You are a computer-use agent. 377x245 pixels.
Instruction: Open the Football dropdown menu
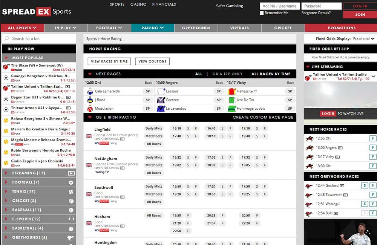click(109, 28)
